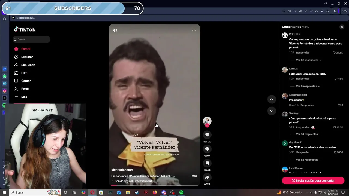Like Seferina Melgar's comment
349x196 pixels.
339,105
